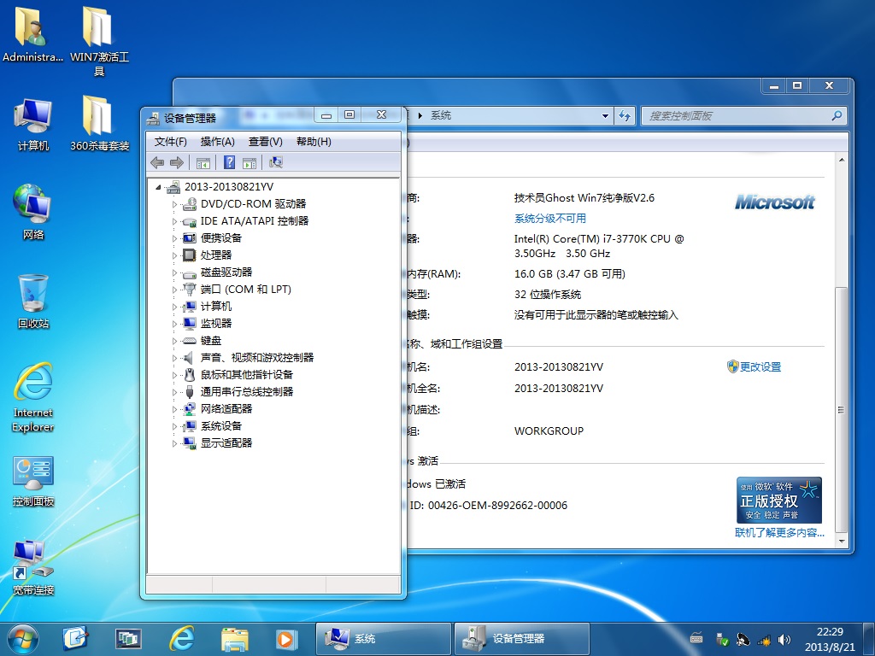875x656 pixels.
Task: Click the properties pane icon next to Help
Action: pyautogui.click(x=250, y=163)
